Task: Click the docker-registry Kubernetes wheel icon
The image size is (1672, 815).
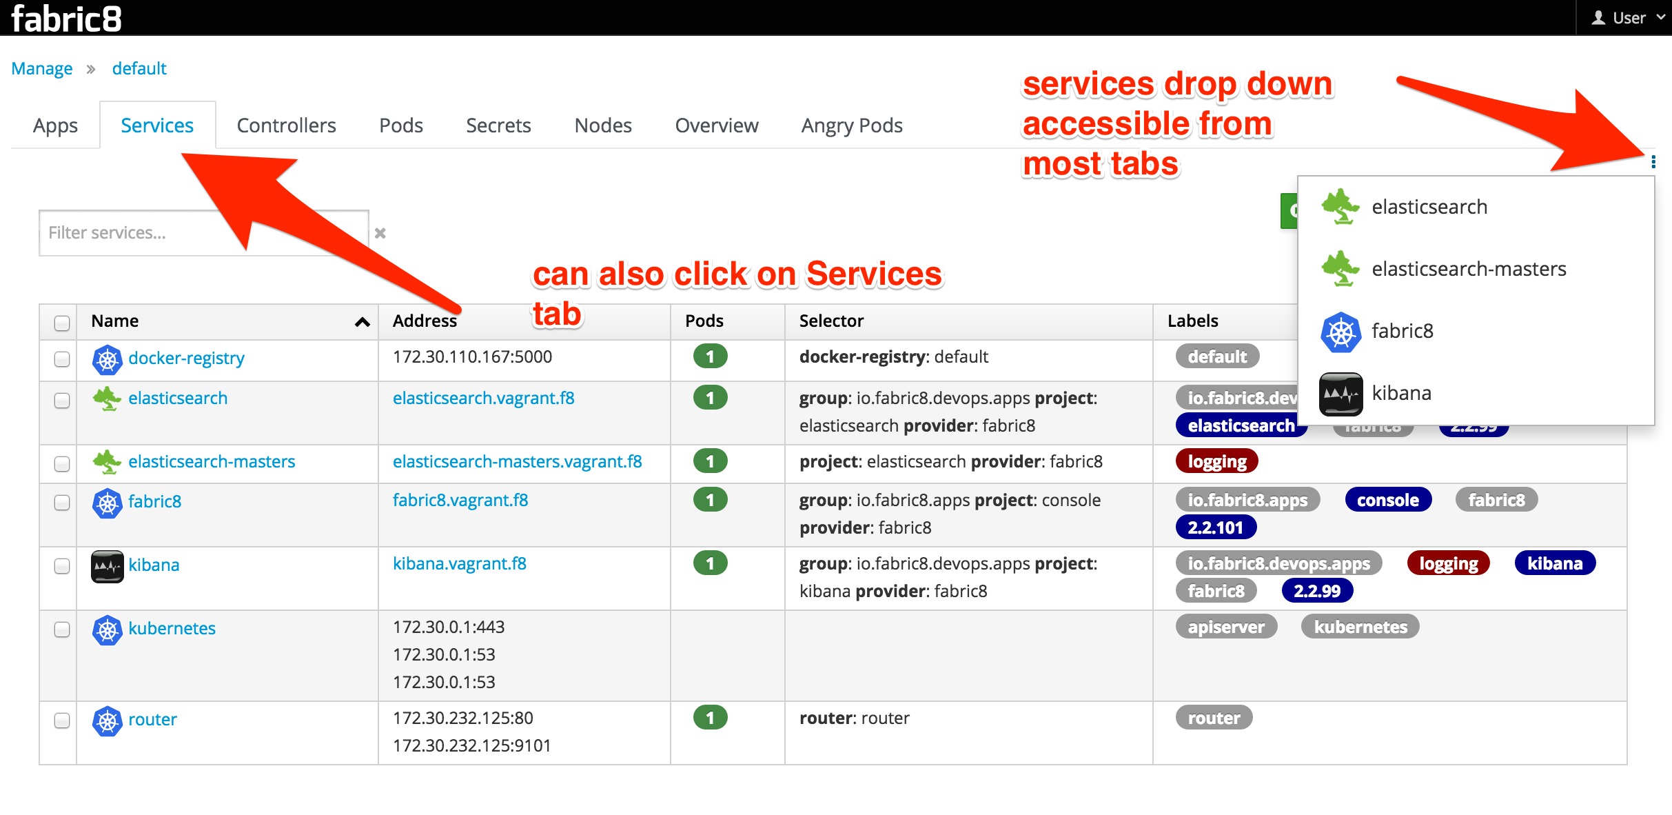Action: [x=107, y=359]
